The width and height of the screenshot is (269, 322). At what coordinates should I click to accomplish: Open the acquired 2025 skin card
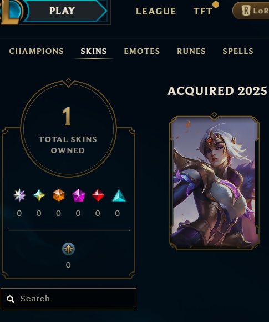(214, 181)
